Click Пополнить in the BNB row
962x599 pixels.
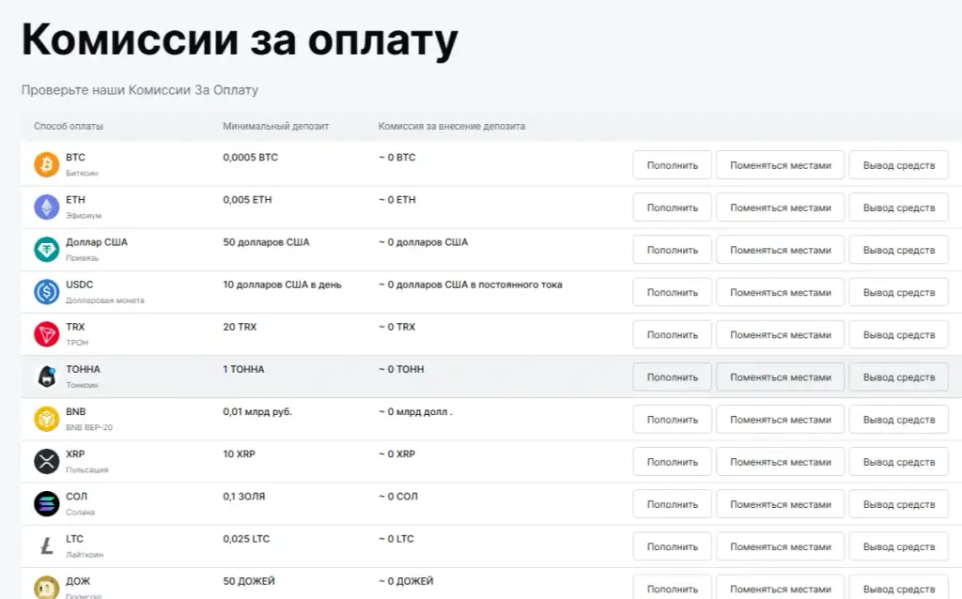pos(673,420)
